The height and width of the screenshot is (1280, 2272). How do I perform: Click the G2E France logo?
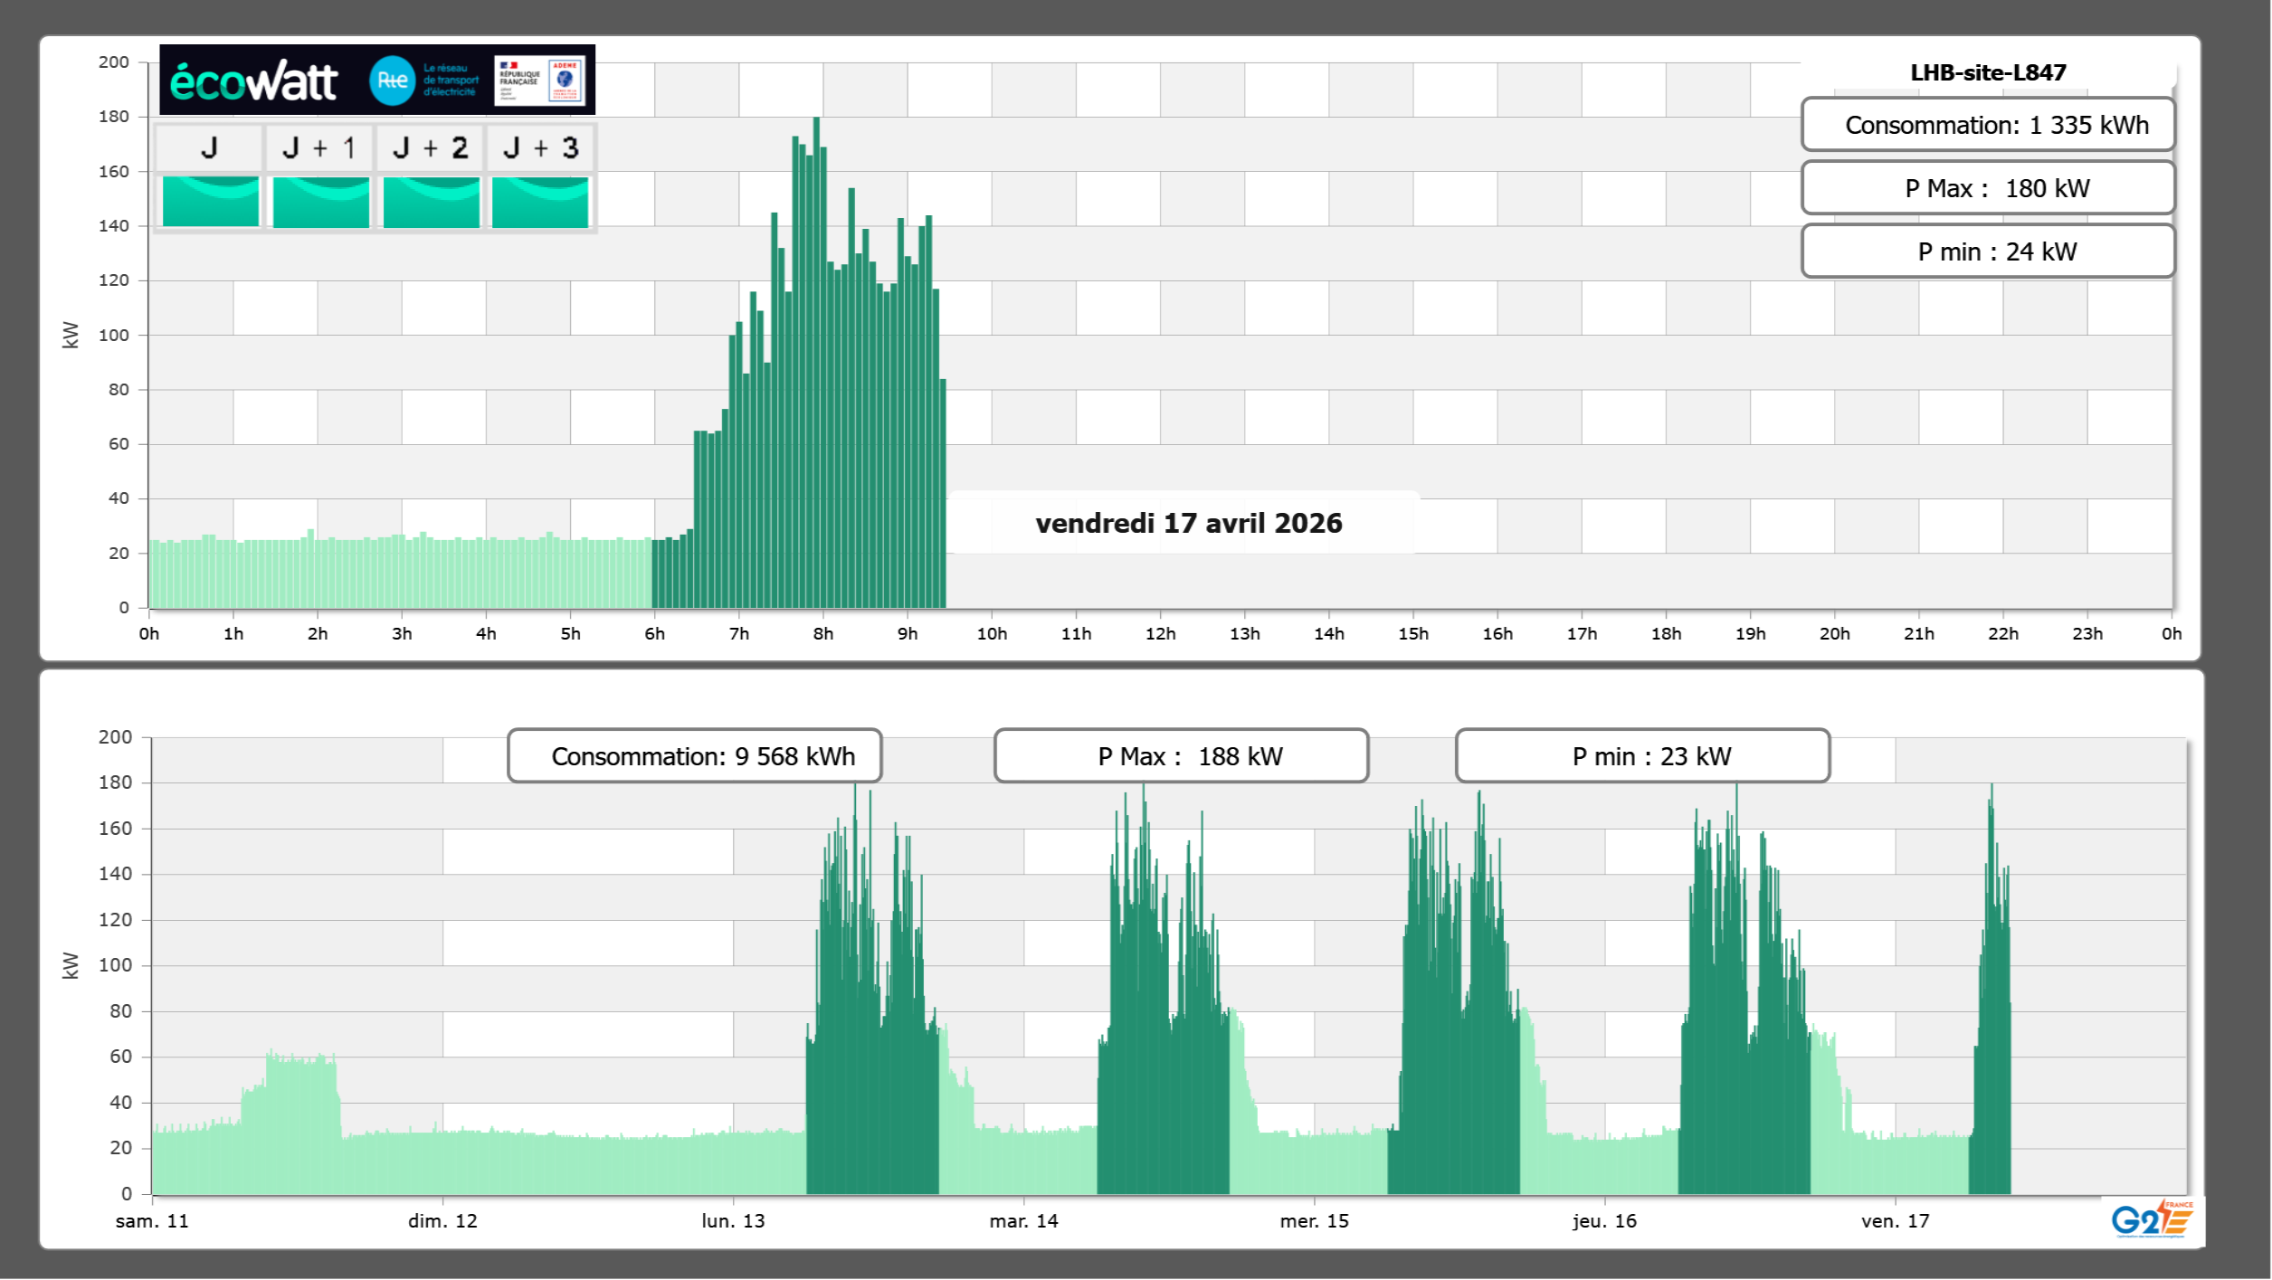coord(2152,1219)
